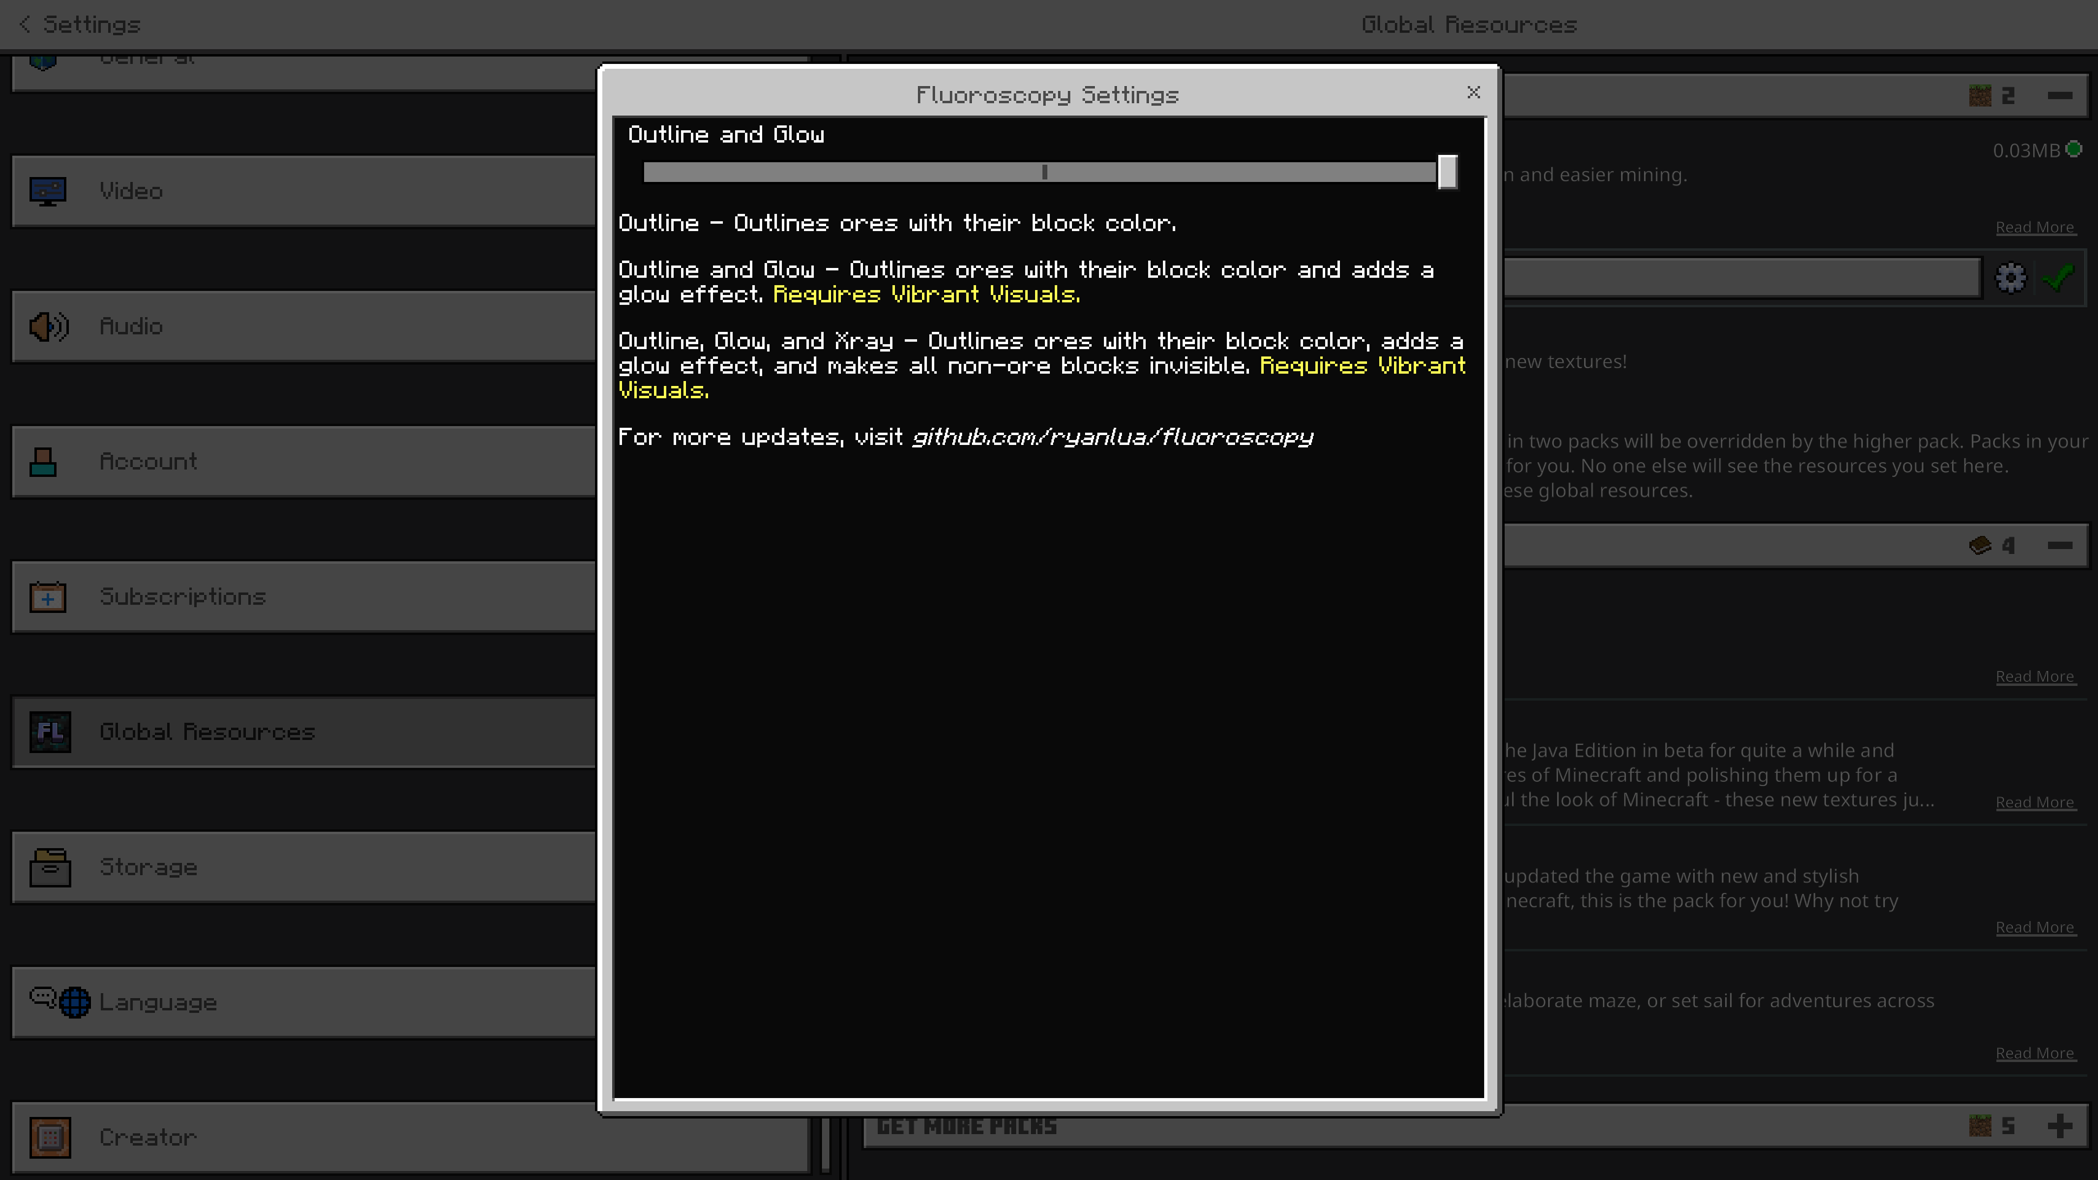Click the Subscriptions calendar icon
2098x1180 pixels.
click(48, 597)
